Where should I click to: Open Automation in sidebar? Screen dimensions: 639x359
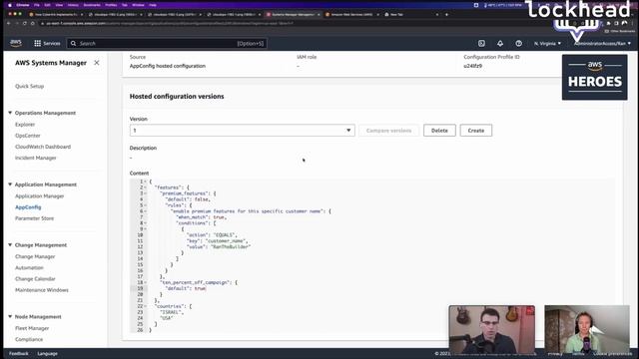(x=29, y=268)
